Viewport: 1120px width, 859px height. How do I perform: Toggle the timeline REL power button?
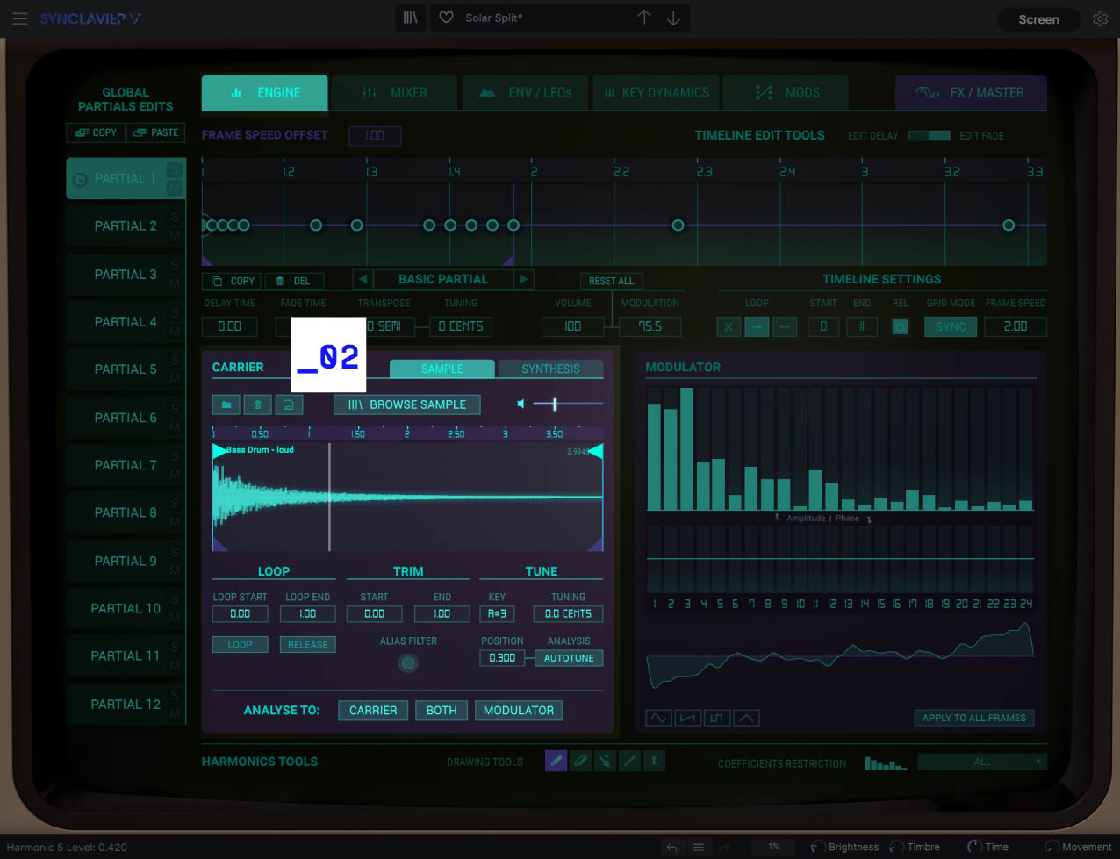(900, 326)
